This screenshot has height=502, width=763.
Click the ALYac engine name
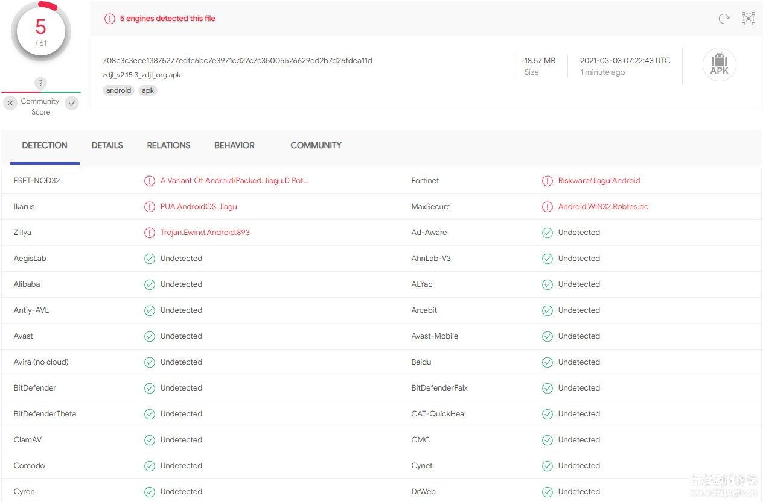pyautogui.click(x=422, y=284)
